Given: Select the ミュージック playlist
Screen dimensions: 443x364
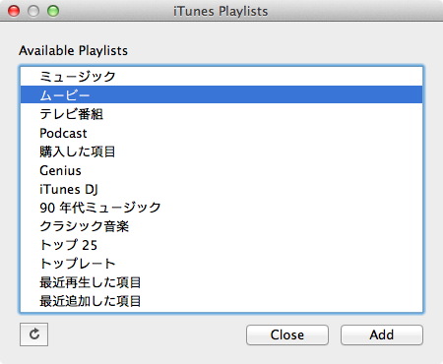Looking at the screenshot, I should 221,77.
